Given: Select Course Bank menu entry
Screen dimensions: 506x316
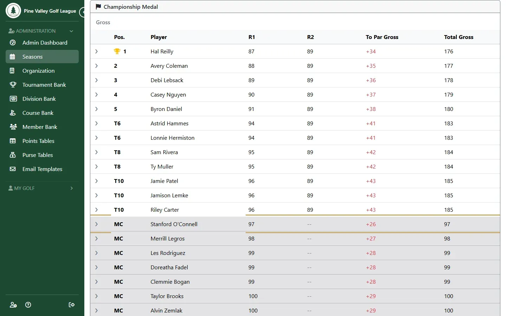Looking at the screenshot, I should click(x=42, y=113).
